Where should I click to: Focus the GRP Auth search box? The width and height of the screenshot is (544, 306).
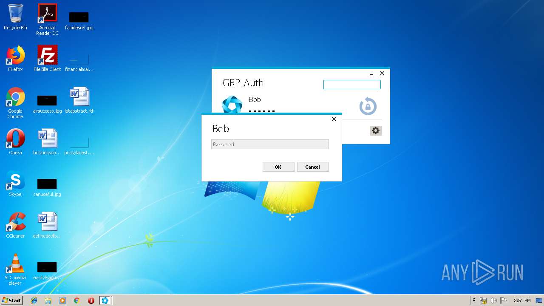352,85
